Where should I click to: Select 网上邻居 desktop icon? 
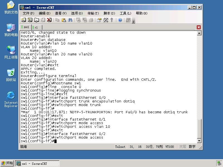coord(11,52)
